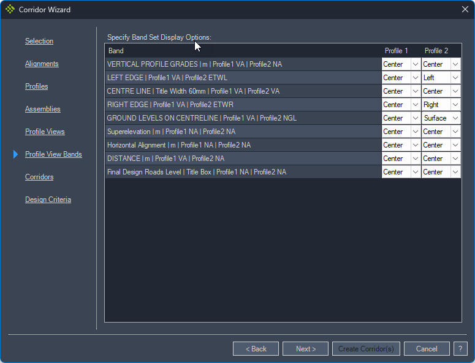Open Profile 2 Left dropdown for LEFT EDGE

click(441, 78)
